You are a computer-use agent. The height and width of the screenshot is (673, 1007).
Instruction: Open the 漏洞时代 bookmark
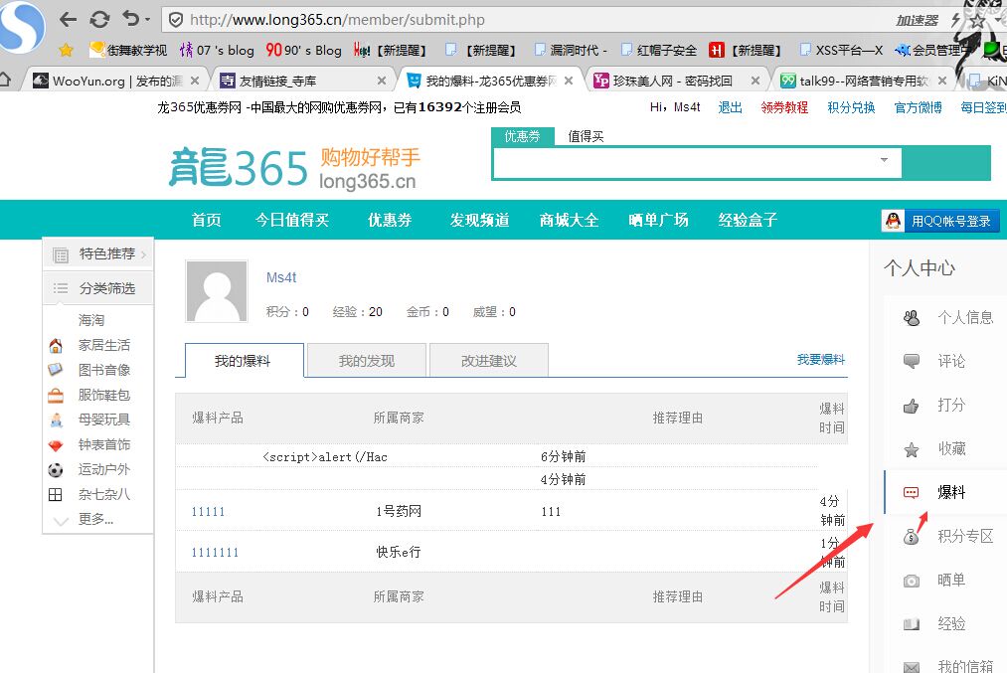point(571,50)
